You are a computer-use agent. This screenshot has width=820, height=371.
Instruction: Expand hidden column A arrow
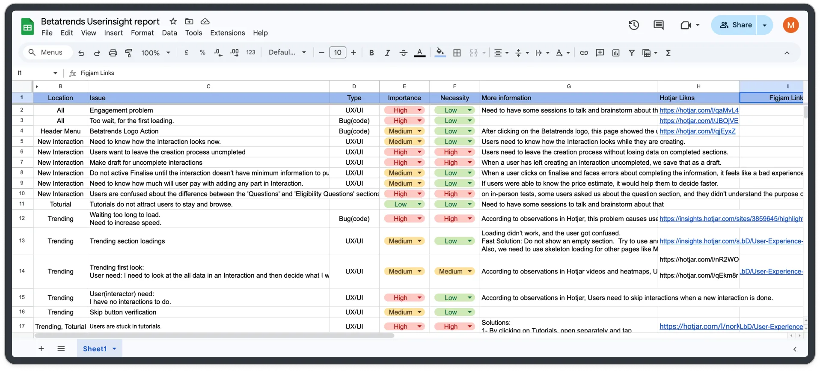(x=37, y=86)
